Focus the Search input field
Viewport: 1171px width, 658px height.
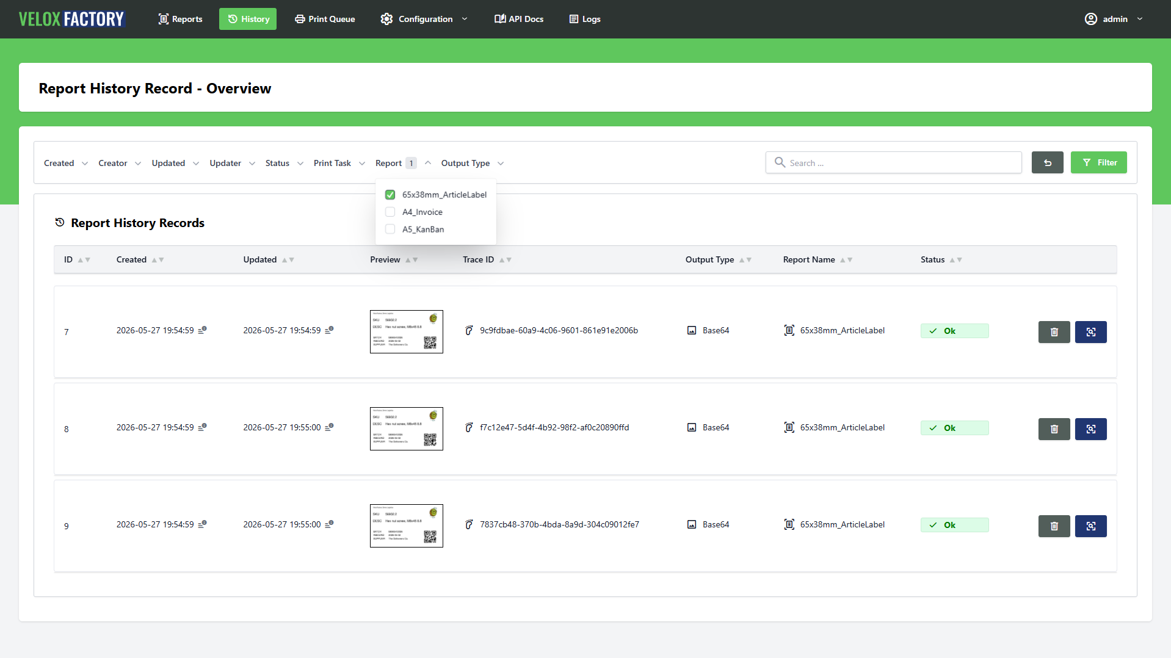point(893,163)
